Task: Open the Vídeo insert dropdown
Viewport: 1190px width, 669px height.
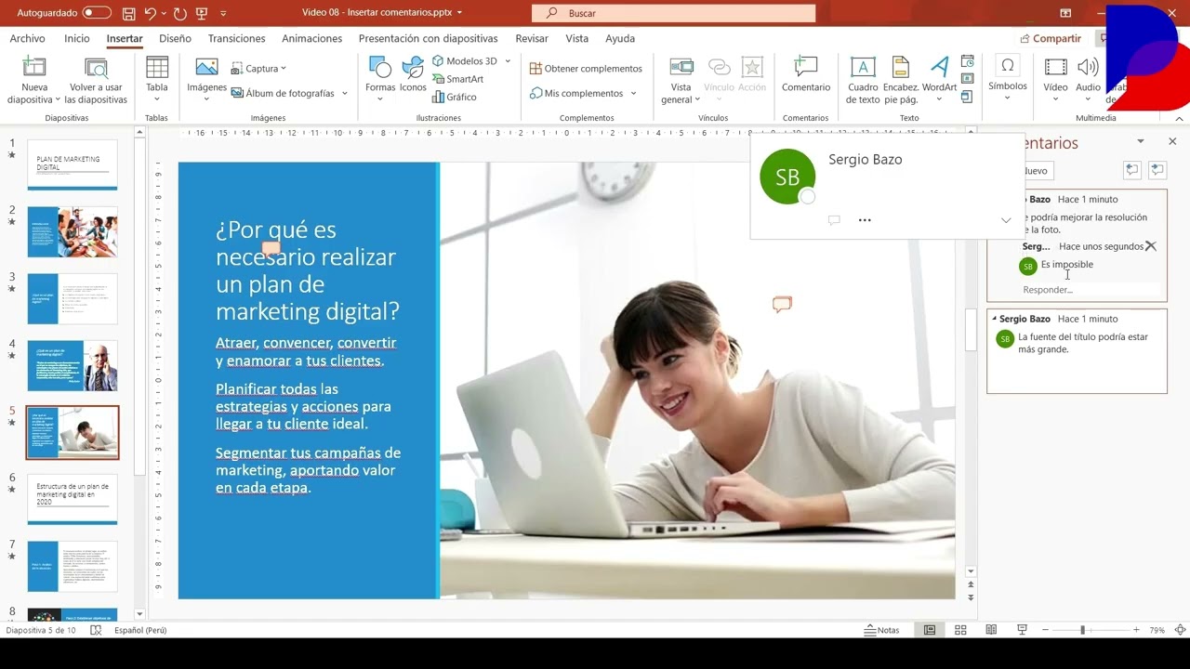Action: click(1055, 80)
